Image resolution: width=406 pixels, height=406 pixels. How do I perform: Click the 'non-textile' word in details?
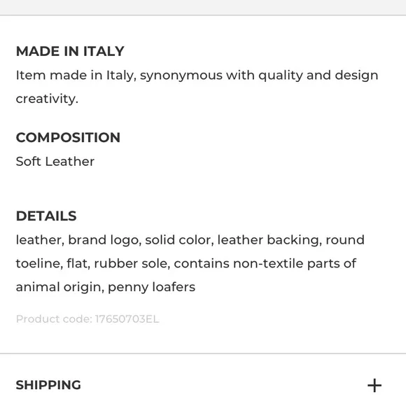tap(268, 263)
